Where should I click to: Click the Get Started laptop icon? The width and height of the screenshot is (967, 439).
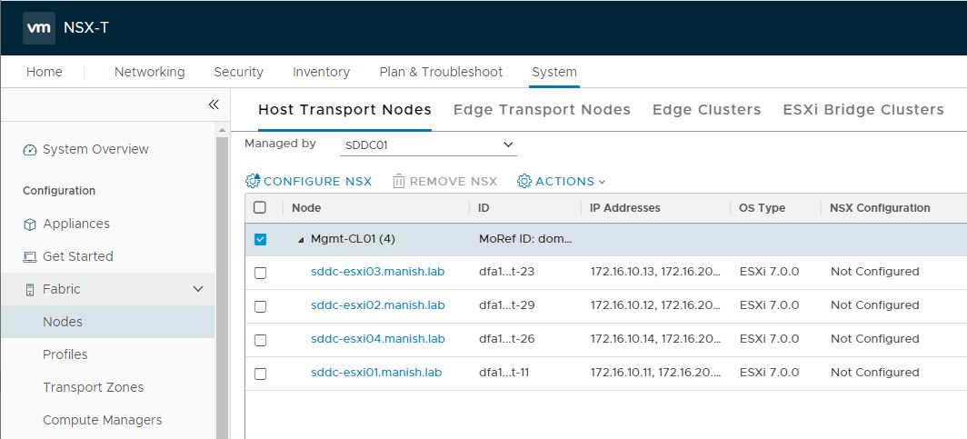[x=30, y=257]
